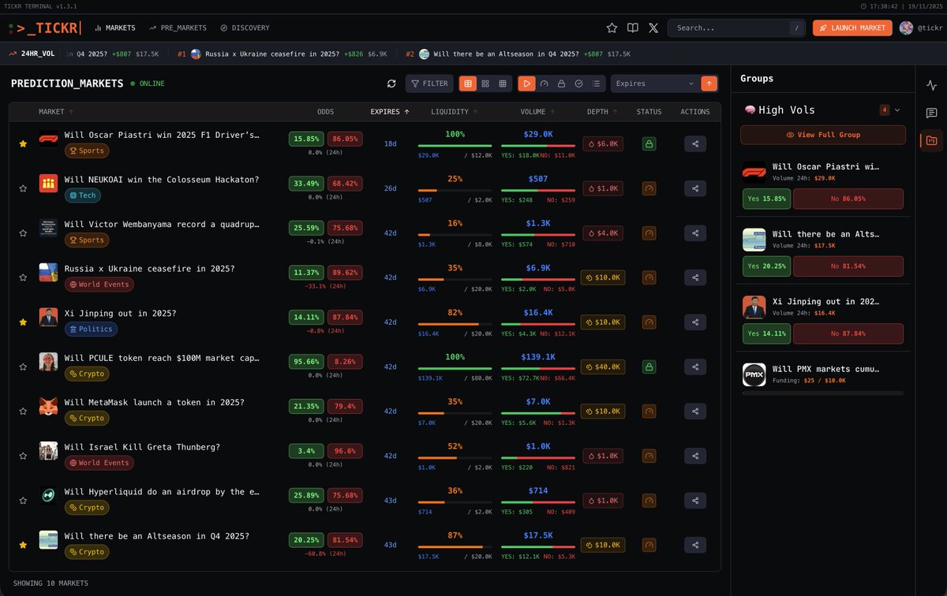Screen dimensions: 947x596
Task: Click 95.66% Yes odds on PCULE market
Action: [x=306, y=361]
